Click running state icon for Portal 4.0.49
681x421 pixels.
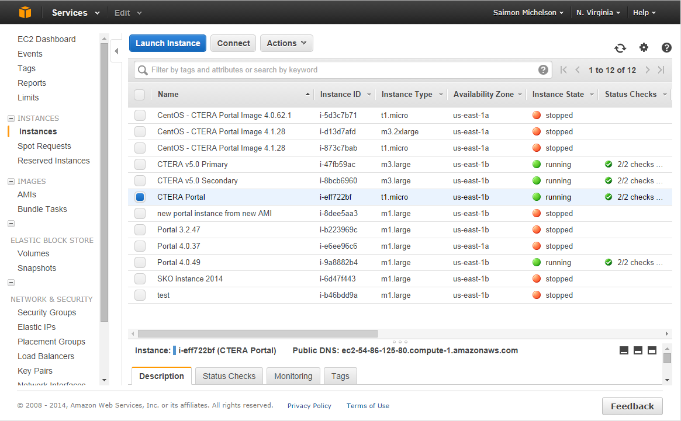point(537,262)
